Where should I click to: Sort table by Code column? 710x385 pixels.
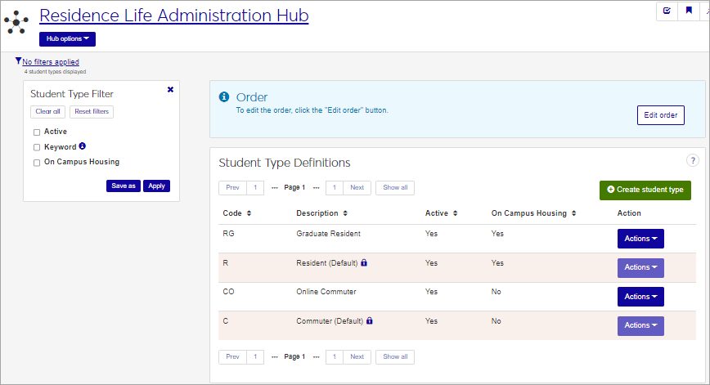pos(236,213)
